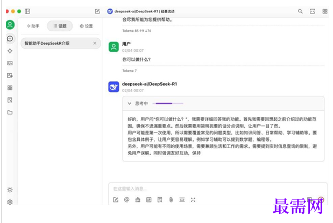The width and height of the screenshot is (333, 223).
Task: Click the green user avatar in the sidebar
Action: coord(10,25)
